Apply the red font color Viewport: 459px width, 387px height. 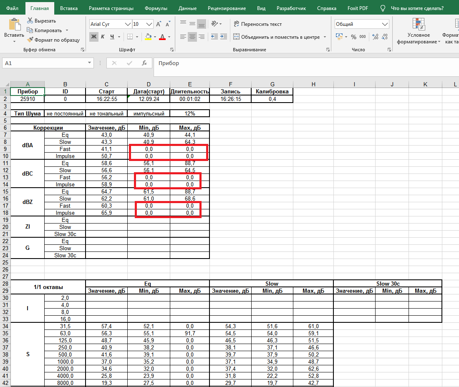click(x=162, y=37)
